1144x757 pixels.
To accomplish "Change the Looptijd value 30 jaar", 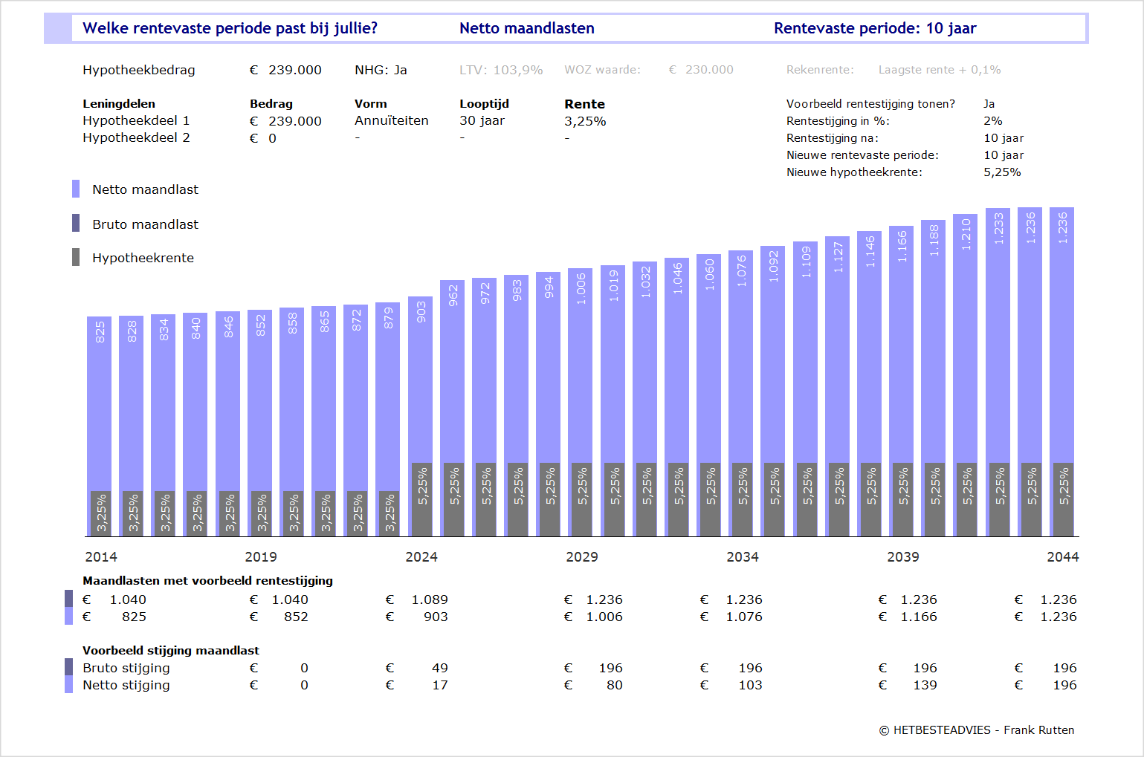I will (x=482, y=120).
